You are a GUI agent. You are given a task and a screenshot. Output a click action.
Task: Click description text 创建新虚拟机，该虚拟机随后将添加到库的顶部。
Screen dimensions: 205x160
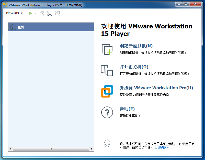pos(153,53)
